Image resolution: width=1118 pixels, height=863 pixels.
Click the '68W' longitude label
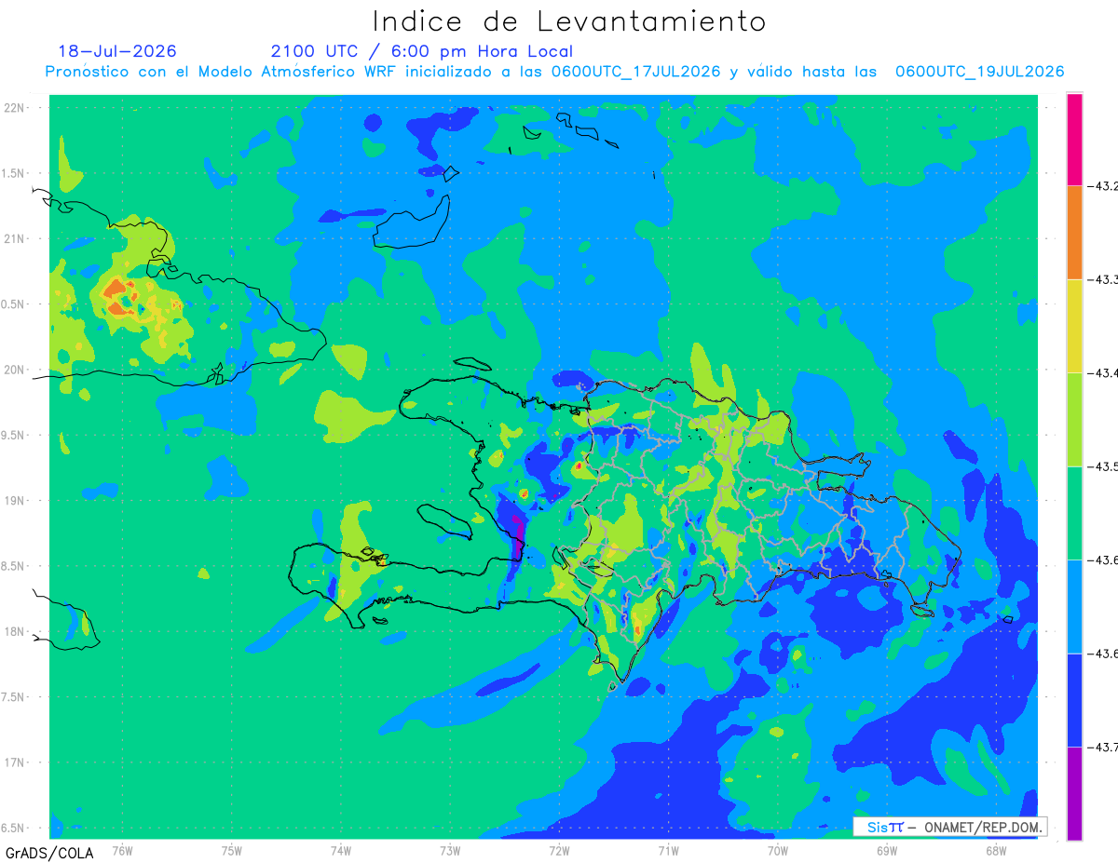pos(996,851)
